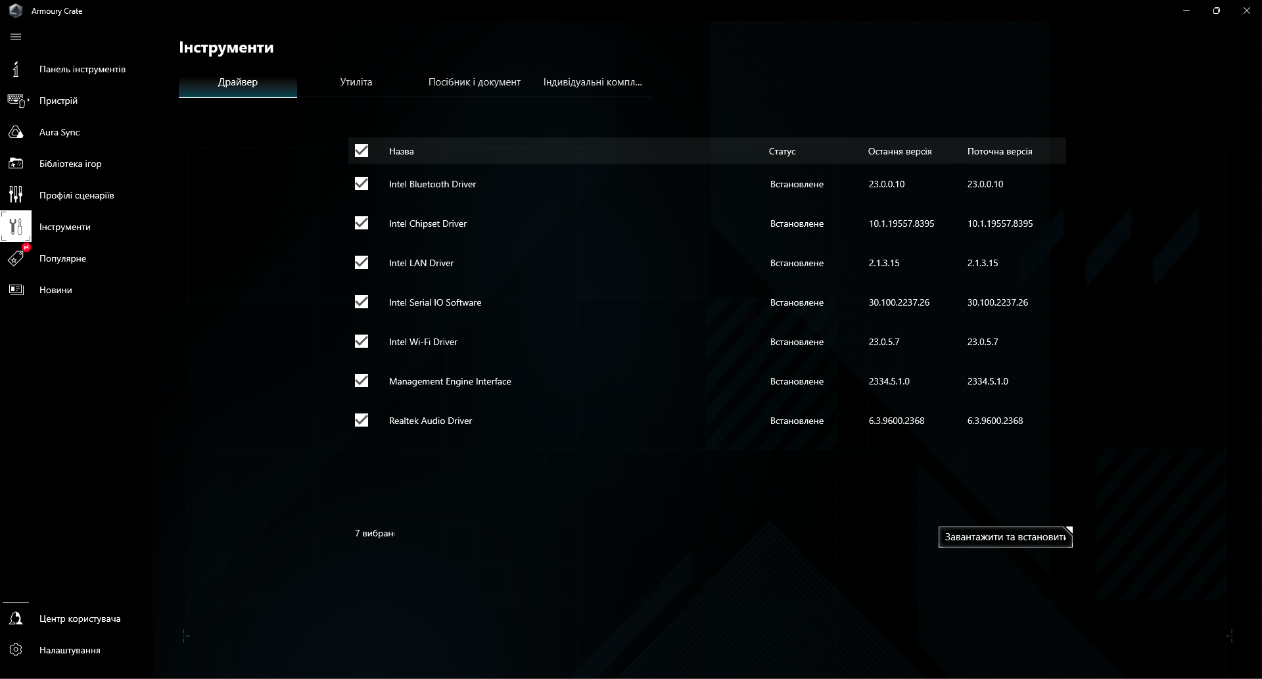Uncheck Management Engine Interface driver
This screenshot has width=1262, height=679.
coord(362,381)
